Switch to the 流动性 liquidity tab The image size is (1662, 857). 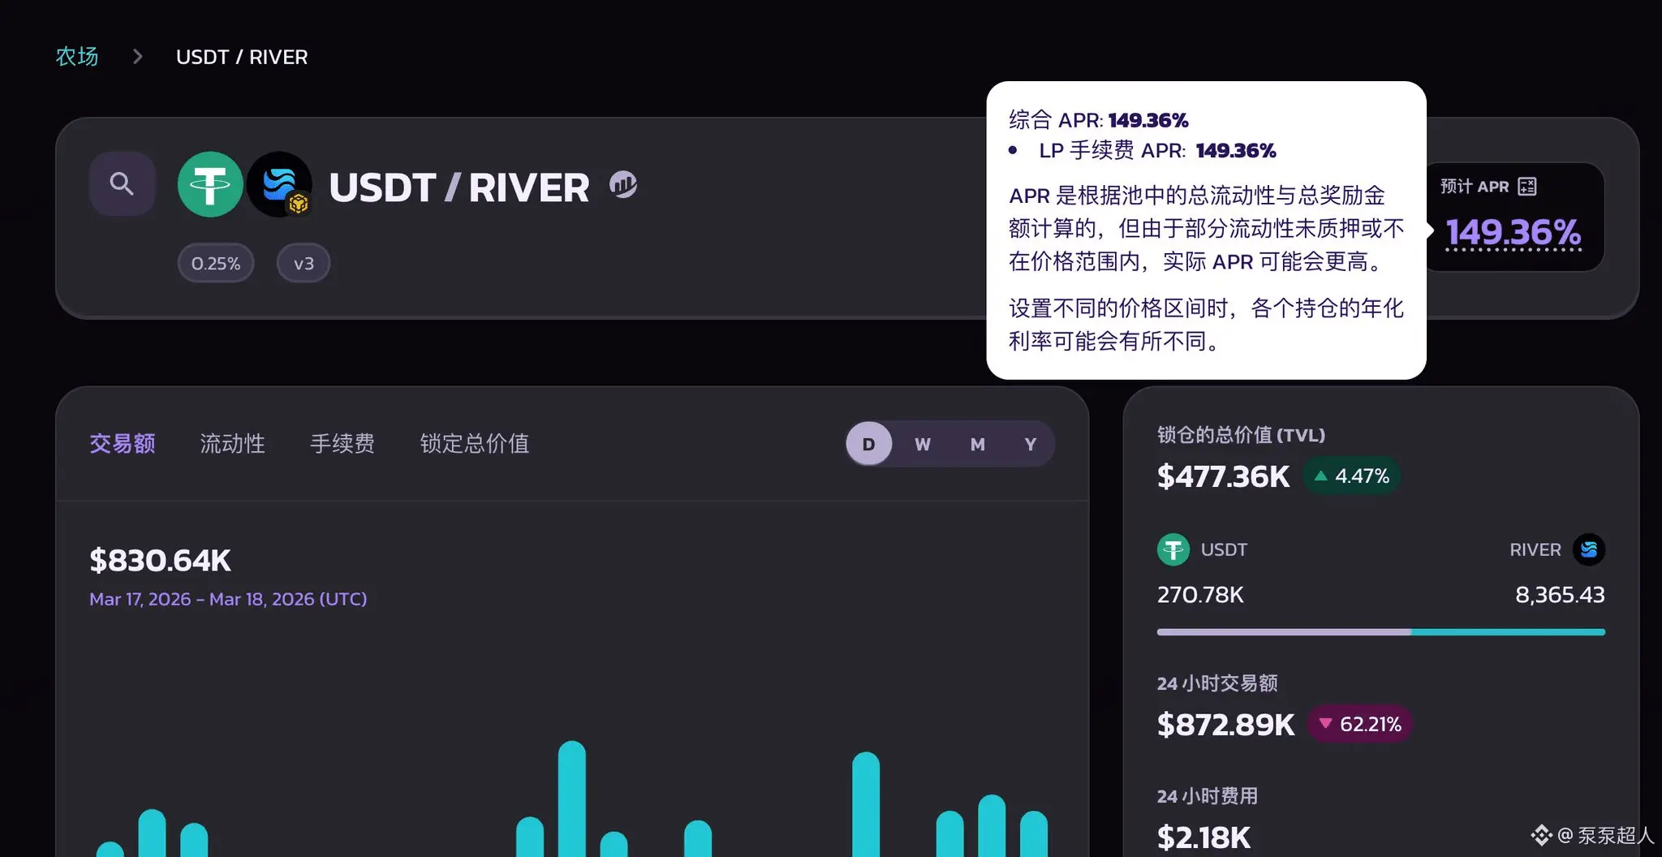[233, 443]
